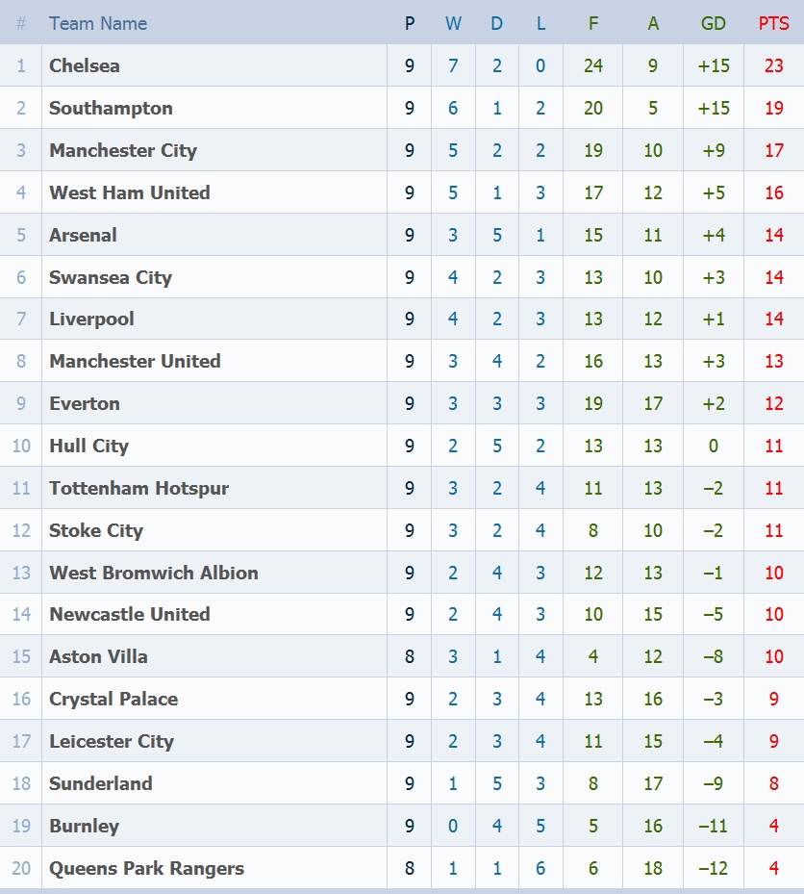804x894 pixels.
Task: Open the Chelsea team link
Action: (x=85, y=65)
